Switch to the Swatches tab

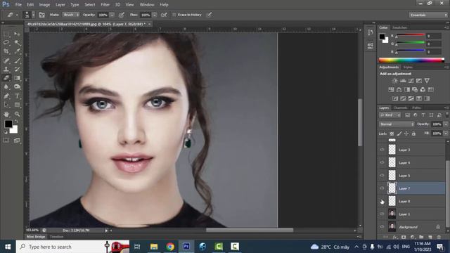(399, 27)
